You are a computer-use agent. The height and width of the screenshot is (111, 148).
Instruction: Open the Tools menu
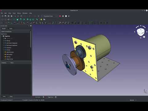14,13
